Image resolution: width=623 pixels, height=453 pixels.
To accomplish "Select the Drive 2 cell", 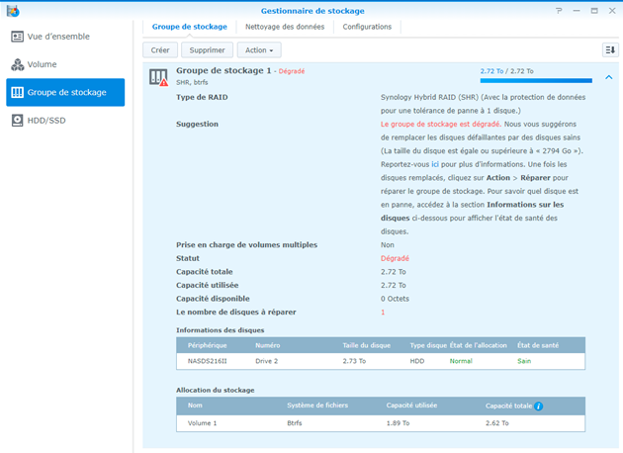I will pos(267,361).
